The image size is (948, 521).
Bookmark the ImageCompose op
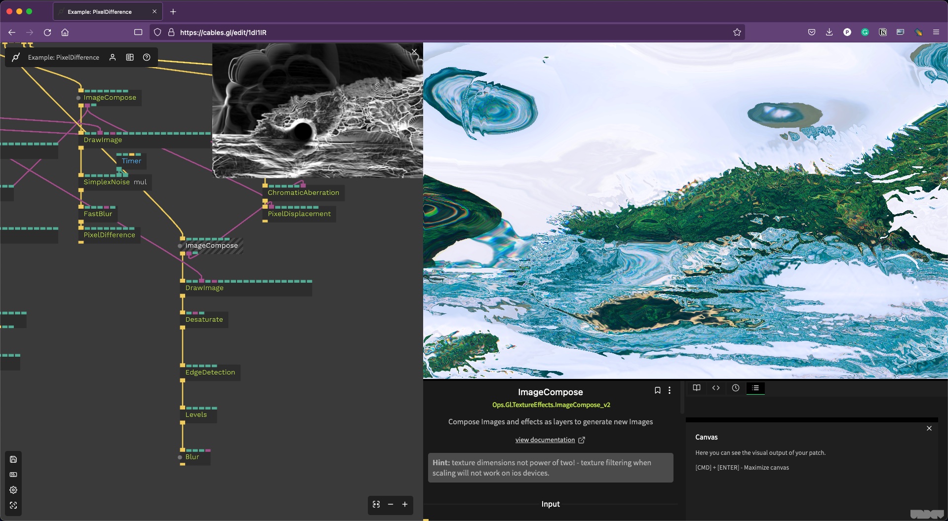click(657, 390)
